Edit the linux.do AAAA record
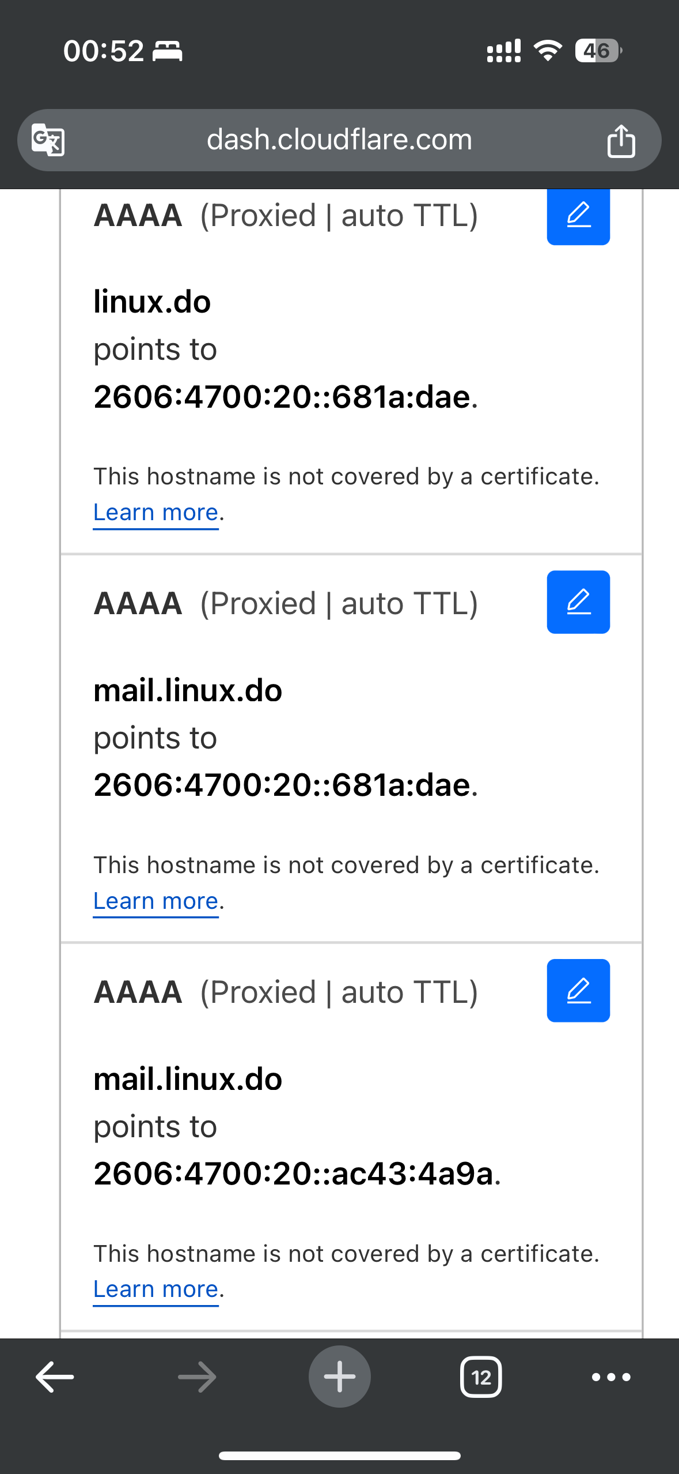This screenshot has width=679, height=1474. pyautogui.click(x=578, y=215)
